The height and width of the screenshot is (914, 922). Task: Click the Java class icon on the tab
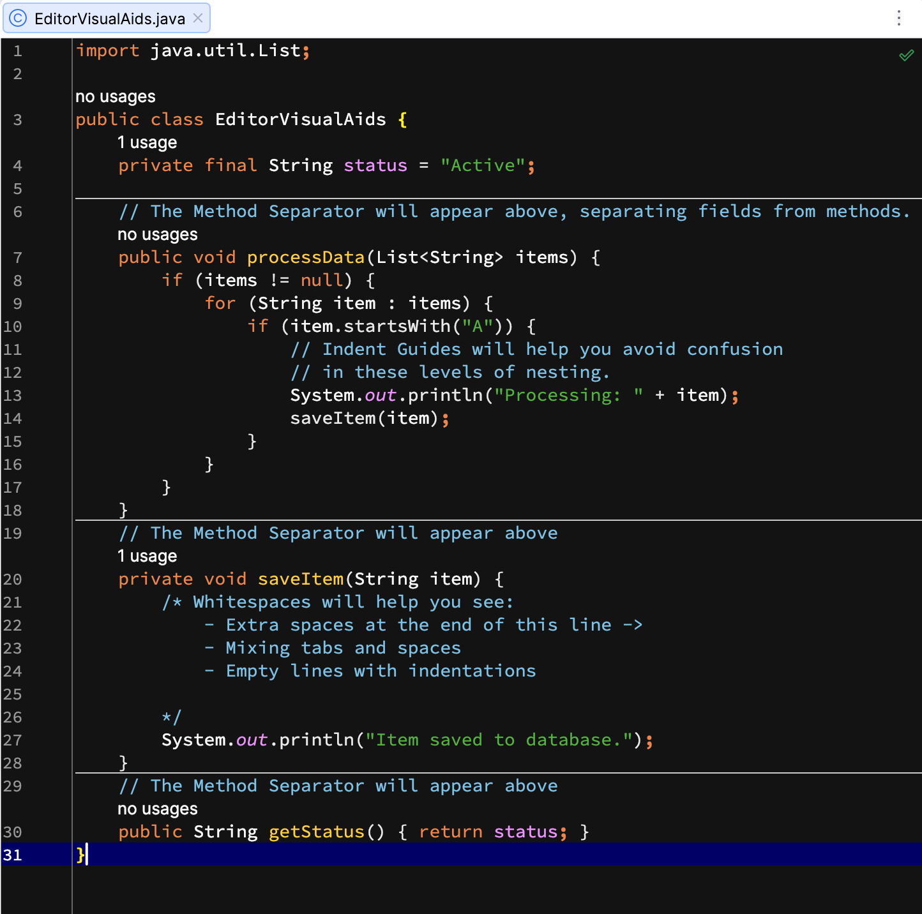18,18
